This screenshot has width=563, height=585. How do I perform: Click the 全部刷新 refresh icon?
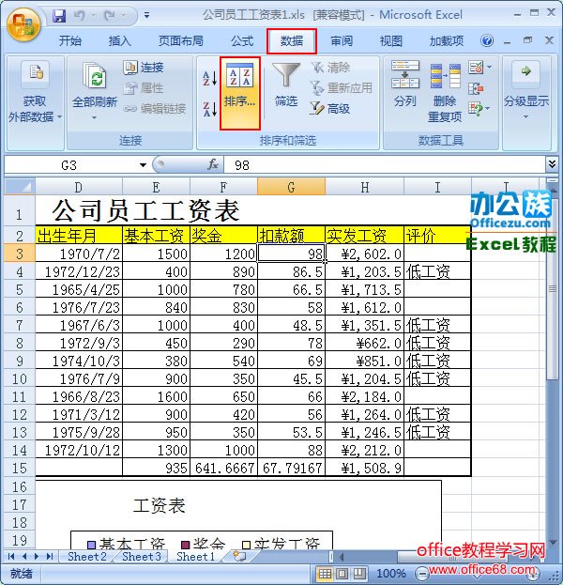click(95, 76)
